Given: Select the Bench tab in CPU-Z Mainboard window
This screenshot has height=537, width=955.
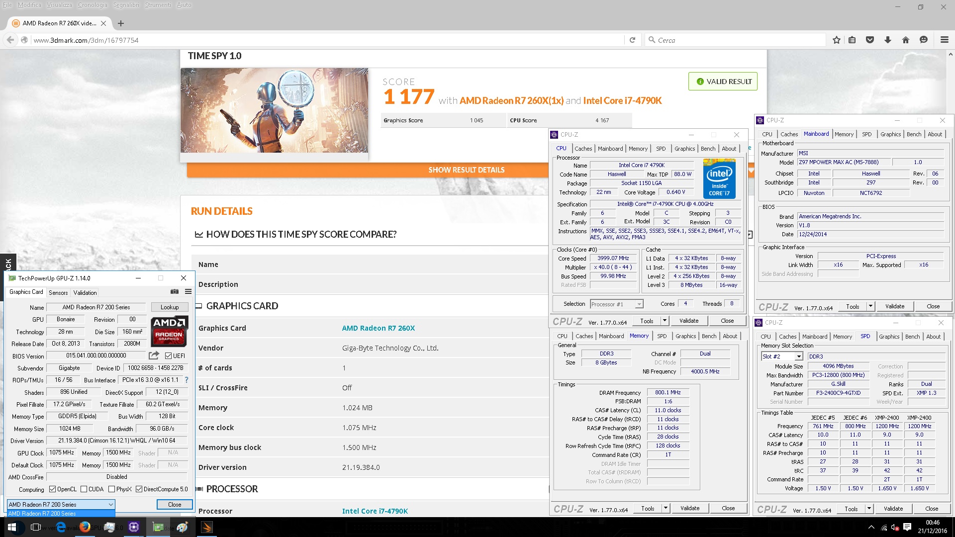Looking at the screenshot, I should point(914,134).
